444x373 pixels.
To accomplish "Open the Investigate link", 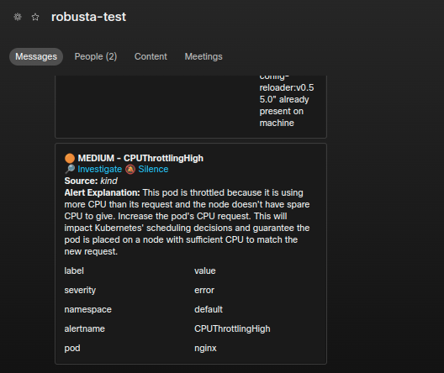I will coord(100,169).
